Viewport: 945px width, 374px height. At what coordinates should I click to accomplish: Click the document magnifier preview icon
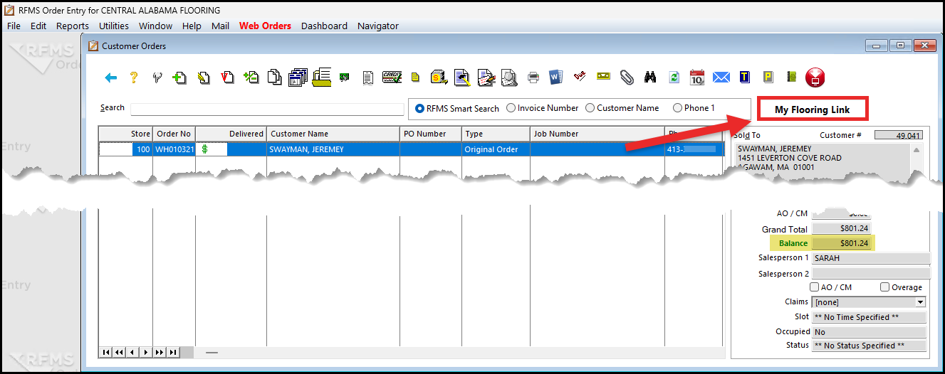click(x=508, y=78)
